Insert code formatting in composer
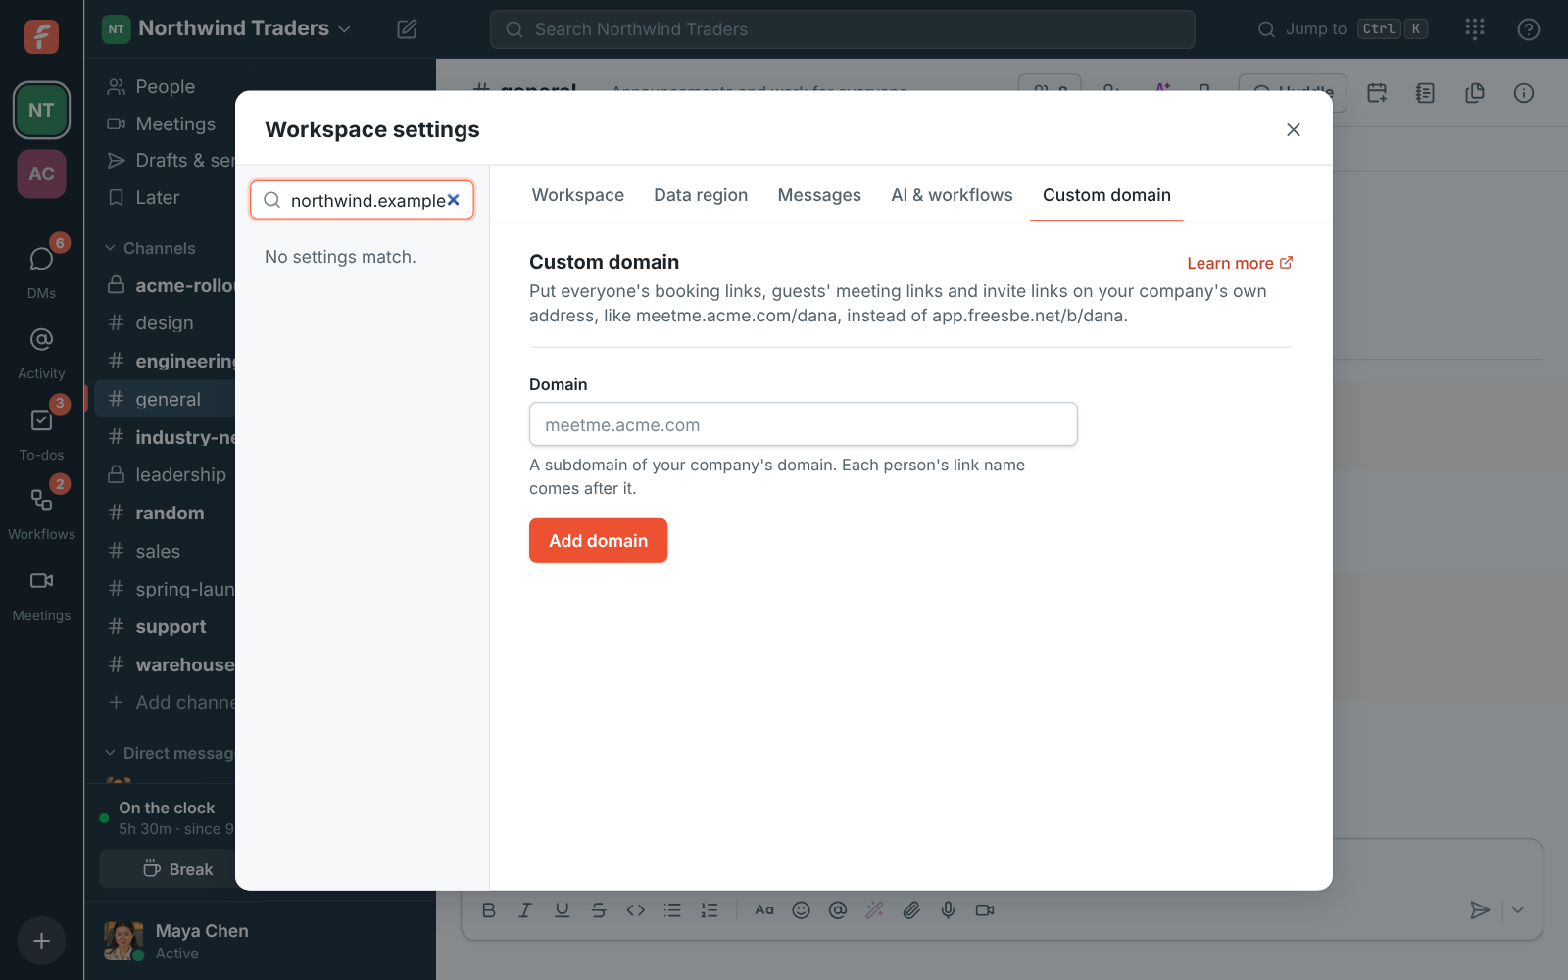This screenshot has height=980, width=1568. pos(636,910)
